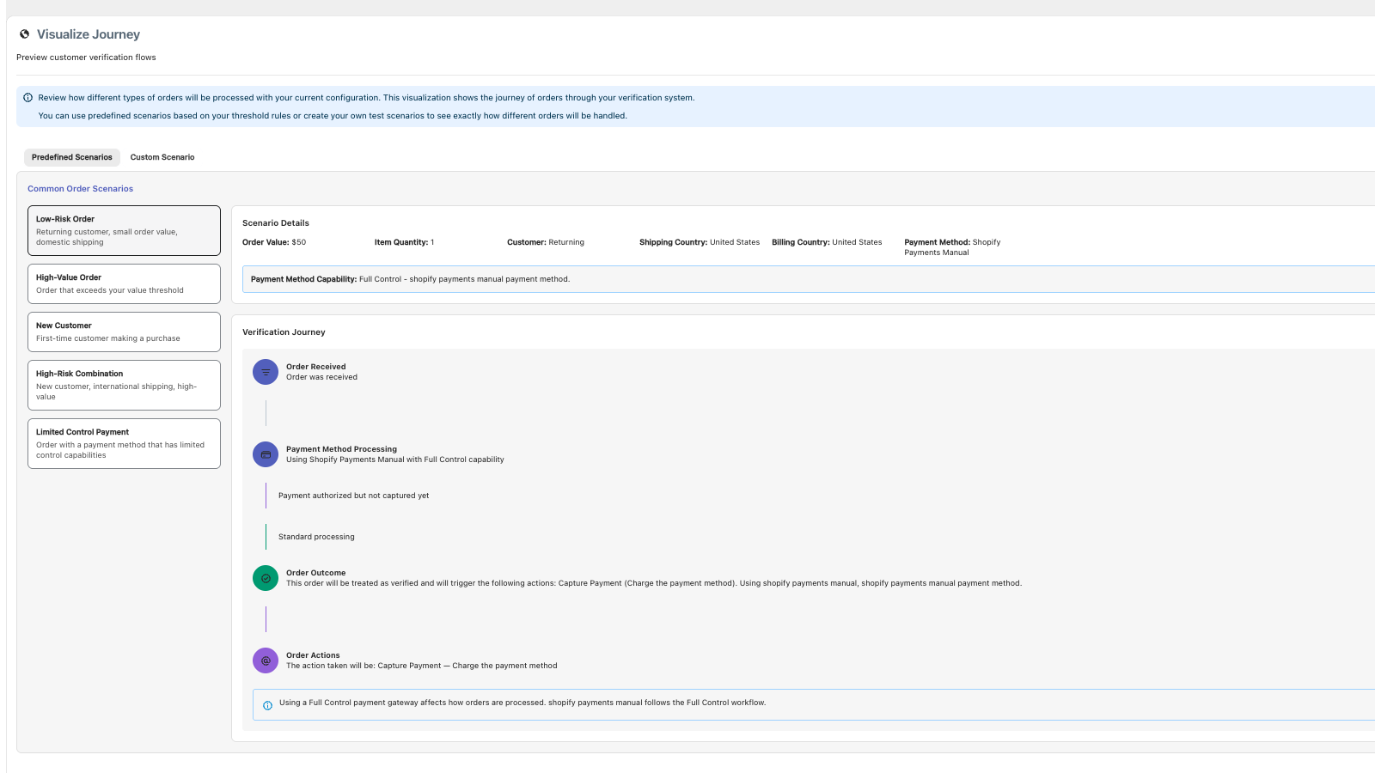
Task: Open the Custom Scenario tab
Action: (x=162, y=157)
